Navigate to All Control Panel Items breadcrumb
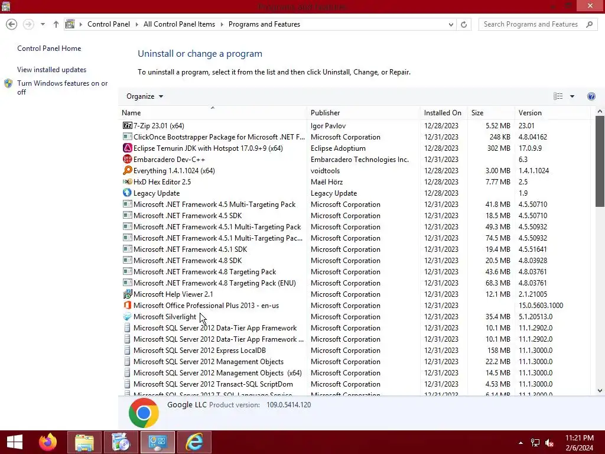Image resolution: width=605 pixels, height=454 pixels. pyautogui.click(x=179, y=24)
